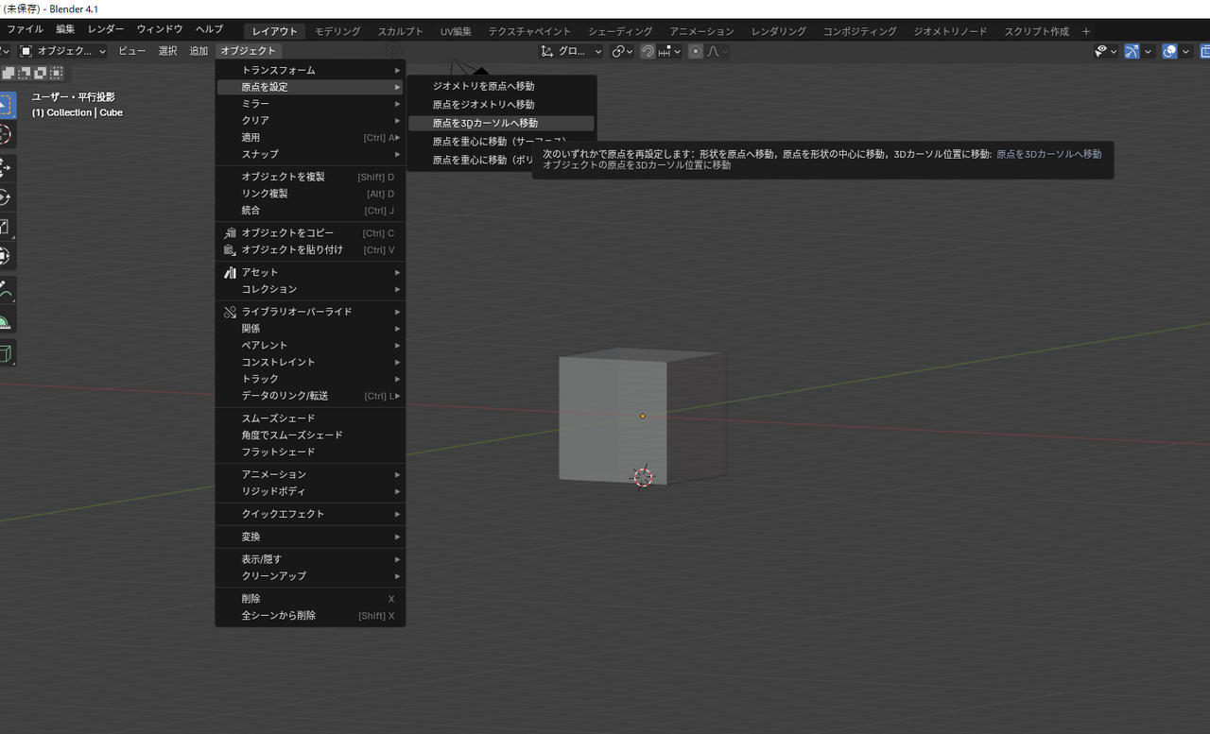This screenshot has height=734, width=1210.
Task: Open the object mode dropdown
Action: coord(63,51)
